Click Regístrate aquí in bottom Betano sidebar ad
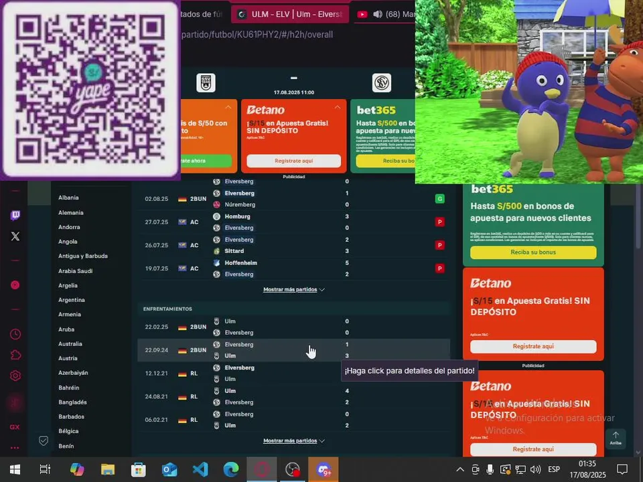The image size is (643, 482). [x=533, y=449]
